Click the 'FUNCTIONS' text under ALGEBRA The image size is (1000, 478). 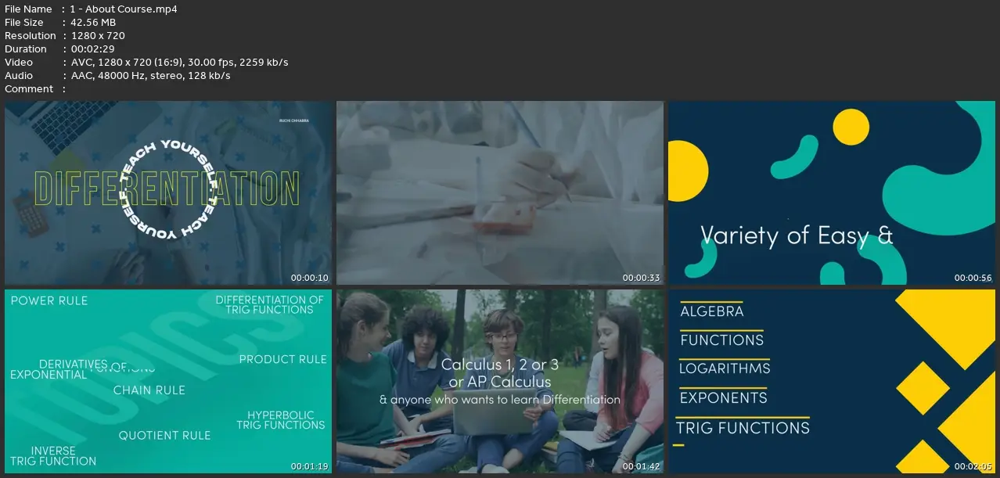[x=722, y=340]
